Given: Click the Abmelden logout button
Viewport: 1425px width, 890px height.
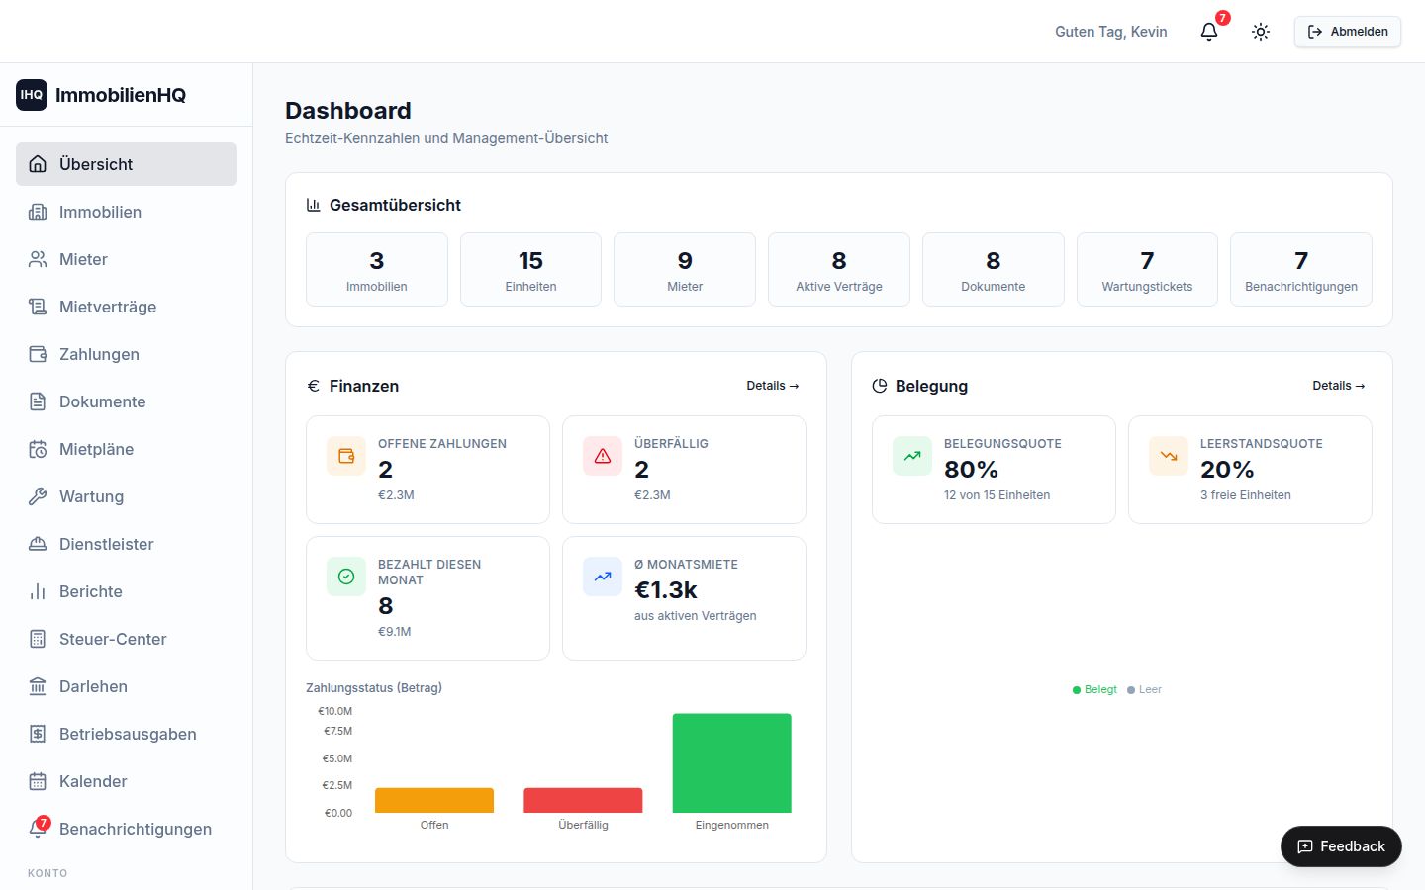Looking at the screenshot, I should 1348,32.
